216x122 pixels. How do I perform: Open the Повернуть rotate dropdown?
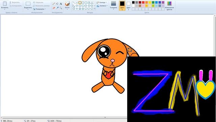coord(39,9)
